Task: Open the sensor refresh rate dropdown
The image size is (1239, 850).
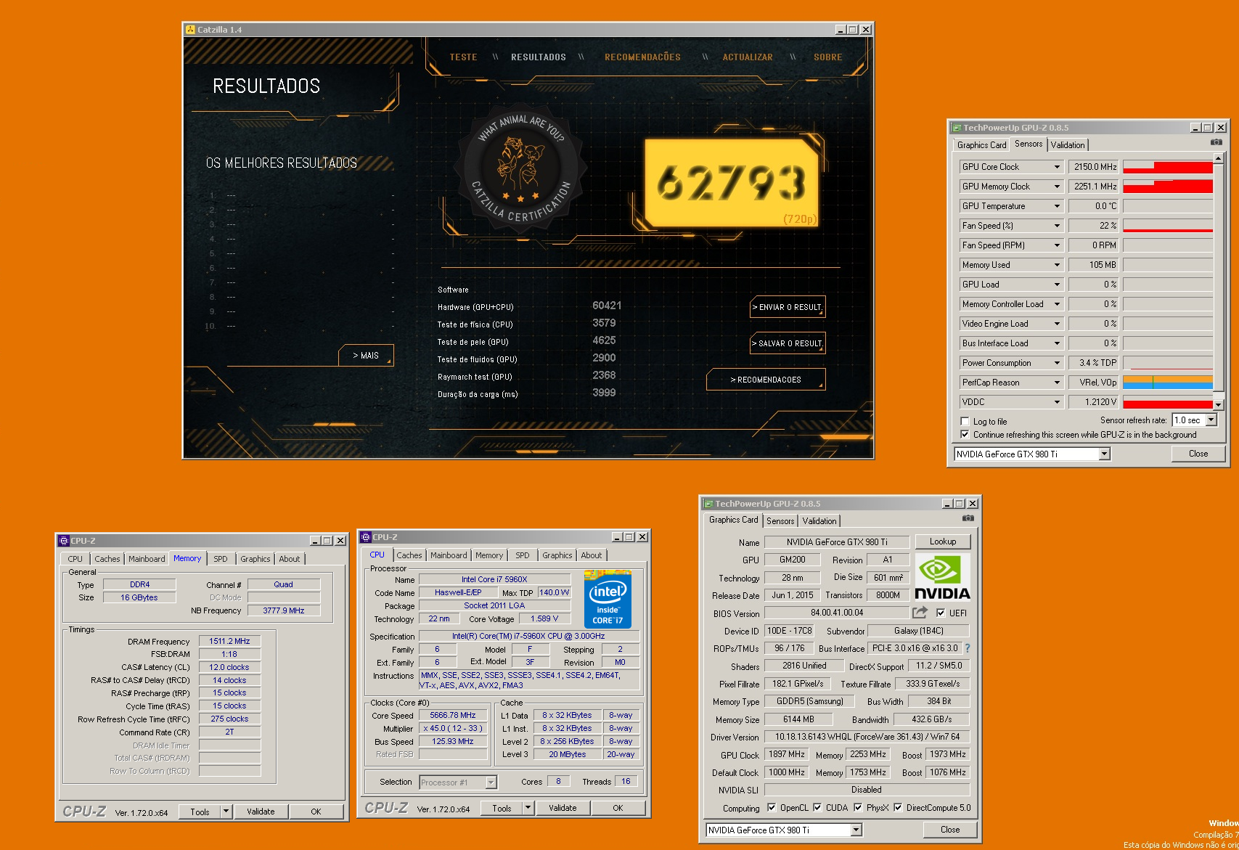Action: (x=1211, y=420)
